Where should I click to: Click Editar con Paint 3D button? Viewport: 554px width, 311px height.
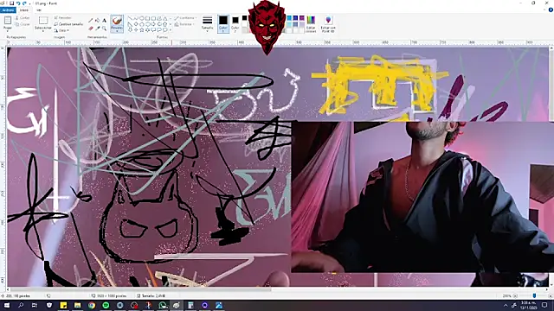click(328, 24)
